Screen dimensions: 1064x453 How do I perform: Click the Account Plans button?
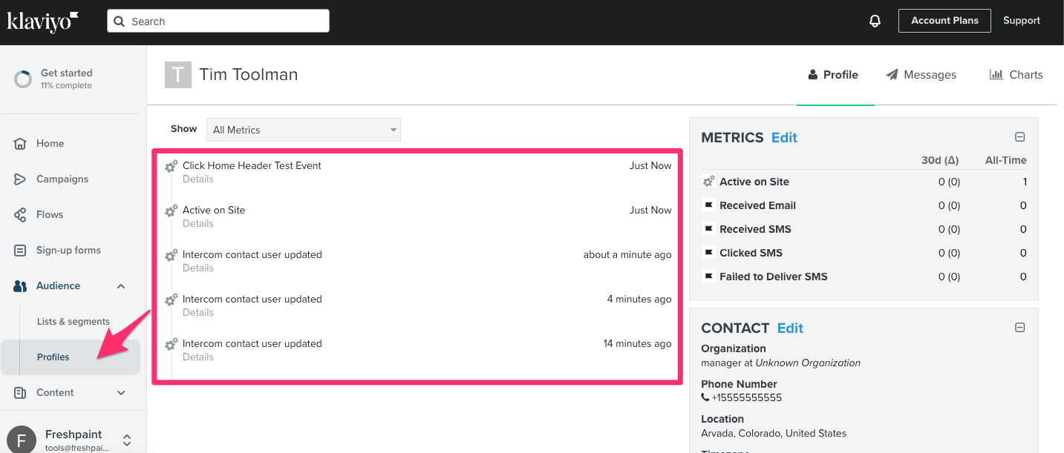point(944,21)
